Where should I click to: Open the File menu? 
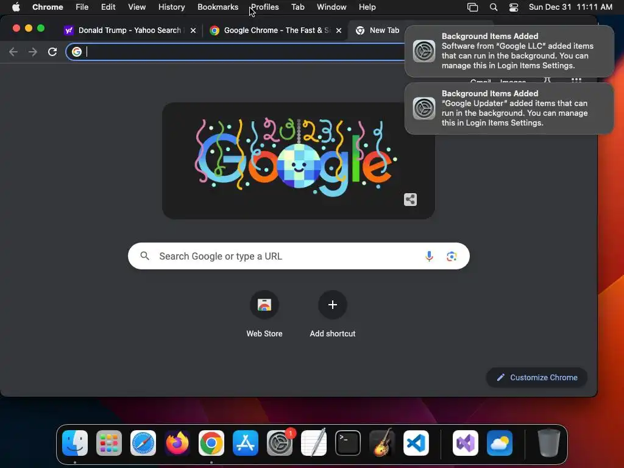(x=82, y=7)
